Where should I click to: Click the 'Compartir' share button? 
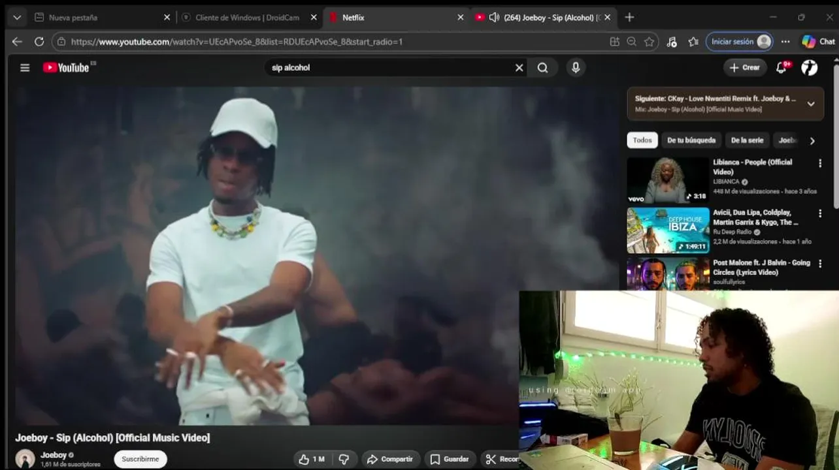pos(389,459)
